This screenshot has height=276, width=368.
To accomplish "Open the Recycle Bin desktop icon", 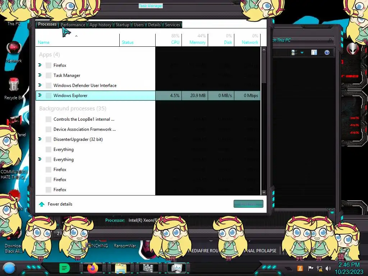I will (x=14, y=89).
